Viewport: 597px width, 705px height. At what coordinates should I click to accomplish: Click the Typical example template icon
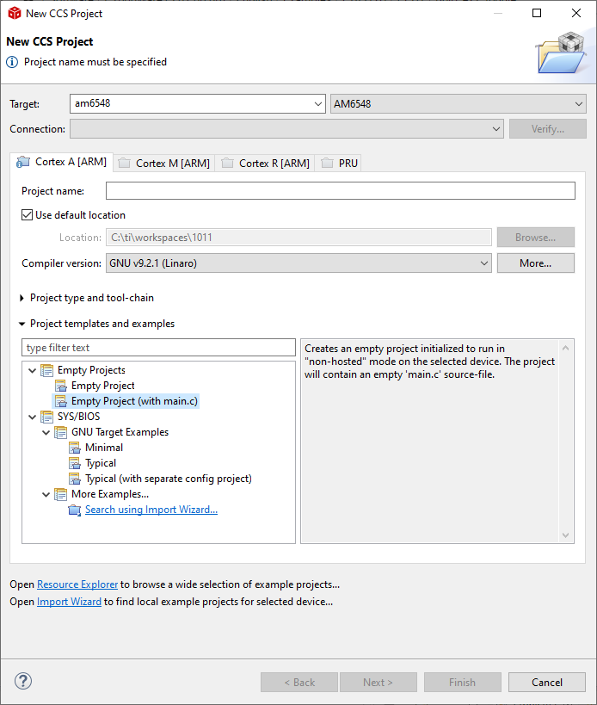[75, 462]
